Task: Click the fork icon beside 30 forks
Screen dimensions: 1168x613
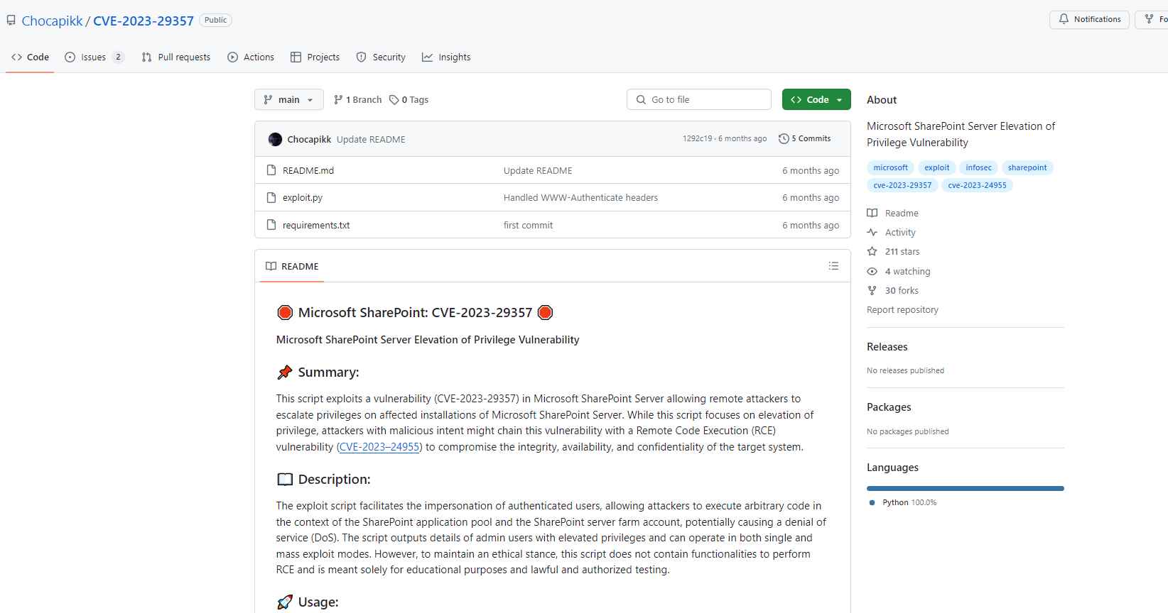Action: [x=872, y=290]
